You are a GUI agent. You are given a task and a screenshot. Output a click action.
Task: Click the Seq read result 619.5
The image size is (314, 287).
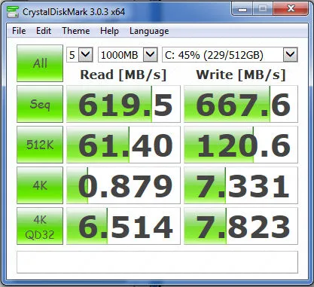(123, 104)
